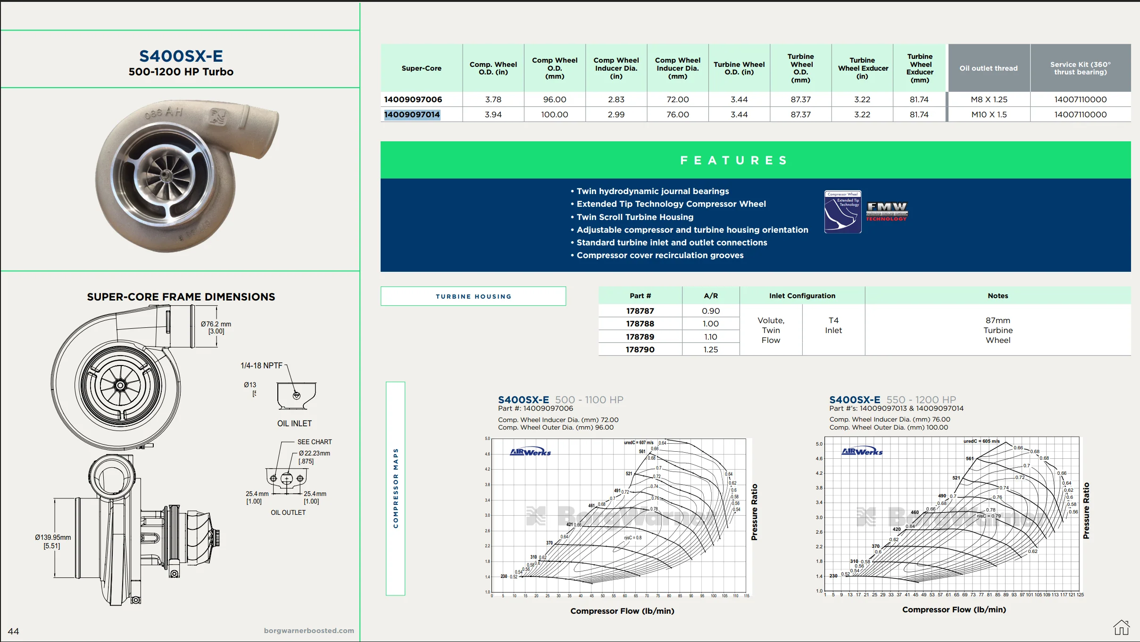This screenshot has width=1140, height=642.
Task: Click the turbine housing part 178790
Action: tap(640, 349)
